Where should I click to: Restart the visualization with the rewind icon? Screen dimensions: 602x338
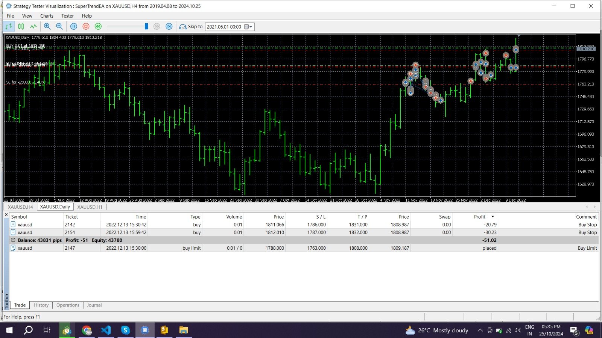point(98,26)
